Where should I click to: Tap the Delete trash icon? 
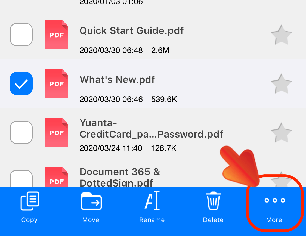click(213, 200)
